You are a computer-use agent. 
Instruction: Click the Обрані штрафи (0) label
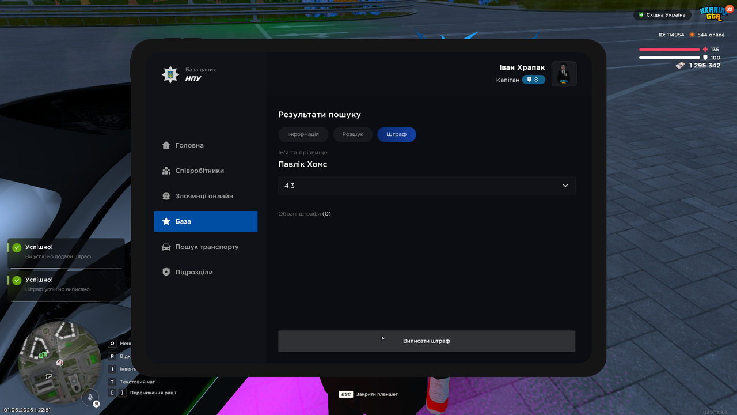(305, 214)
